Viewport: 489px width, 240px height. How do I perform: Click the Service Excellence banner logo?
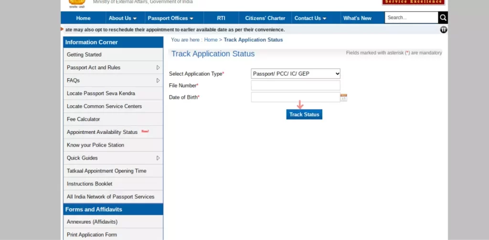[x=414, y=1]
